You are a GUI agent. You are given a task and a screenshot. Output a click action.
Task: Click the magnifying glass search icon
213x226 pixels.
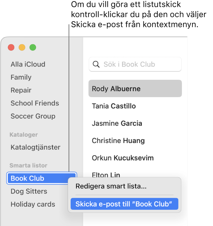96,64
